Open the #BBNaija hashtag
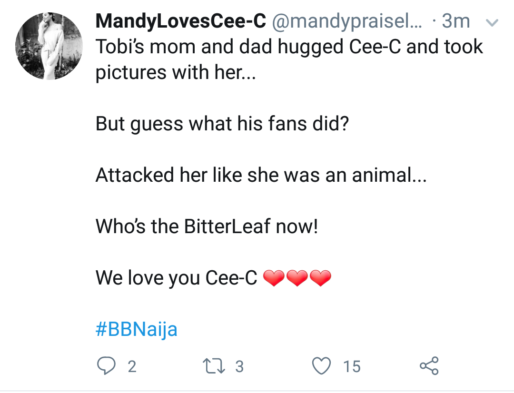This screenshot has width=514, height=393. [137, 329]
